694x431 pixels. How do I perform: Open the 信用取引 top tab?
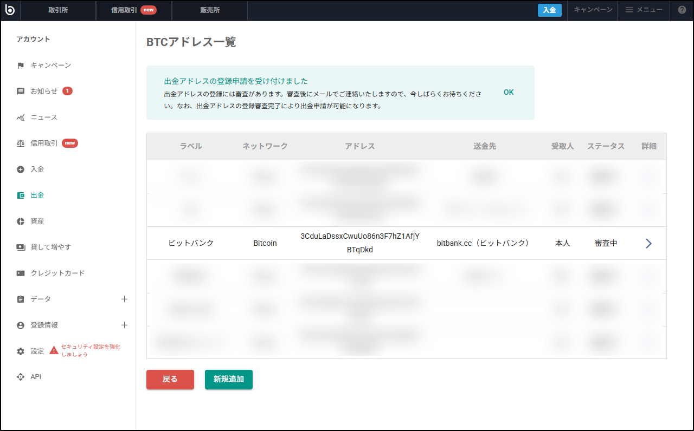134,10
